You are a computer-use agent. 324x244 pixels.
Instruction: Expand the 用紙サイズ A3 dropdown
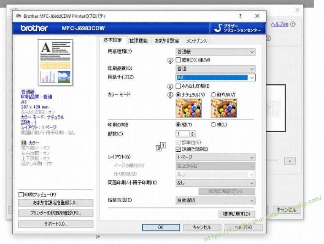tap(252, 78)
